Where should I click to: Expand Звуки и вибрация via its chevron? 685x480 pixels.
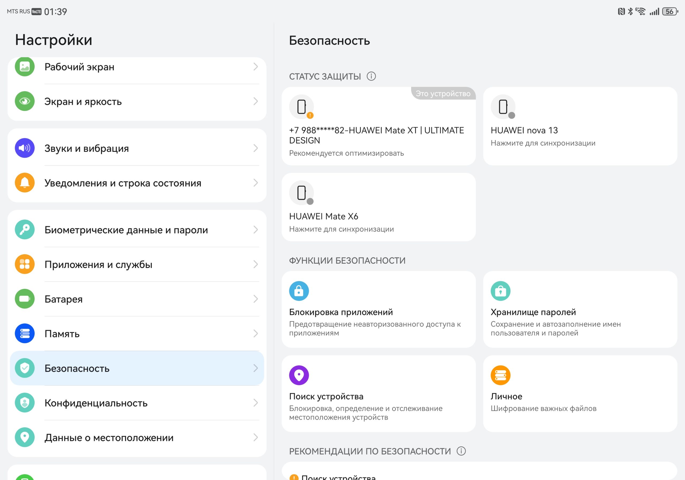(256, 148)
